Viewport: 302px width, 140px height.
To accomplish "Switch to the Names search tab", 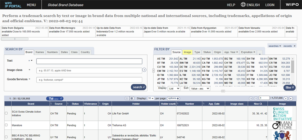I will click(x=40, y=52).
